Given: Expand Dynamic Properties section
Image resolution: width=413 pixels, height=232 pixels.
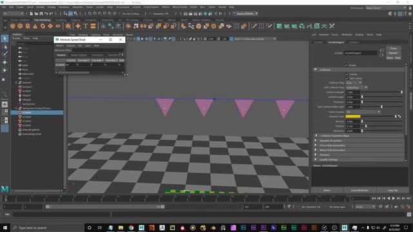Looking at the screenshot, I should [316, 140].
